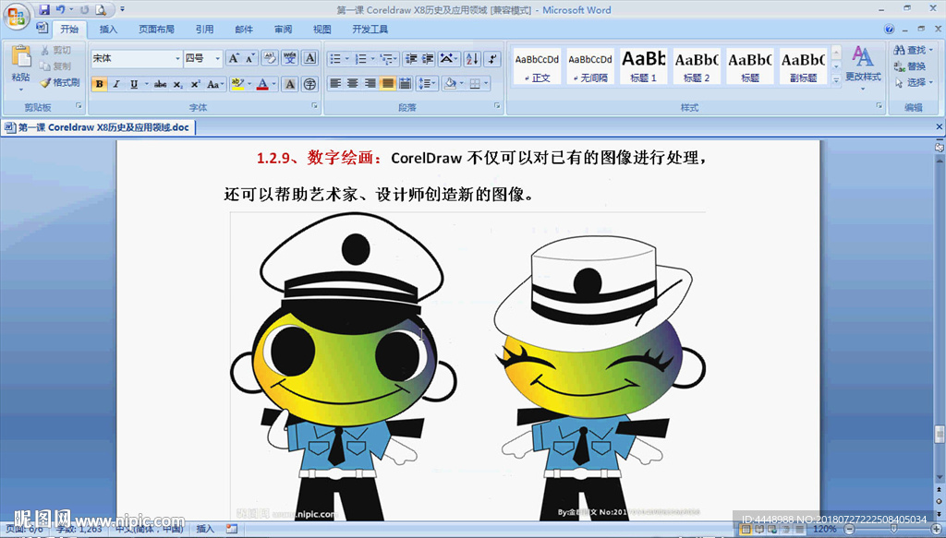Toggle Underline formatting
Screen dimensions: 946x538
tap(133, 84)
